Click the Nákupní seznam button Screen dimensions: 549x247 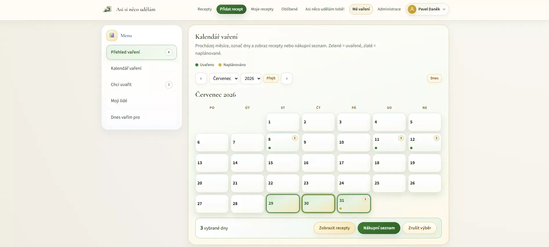379,228
